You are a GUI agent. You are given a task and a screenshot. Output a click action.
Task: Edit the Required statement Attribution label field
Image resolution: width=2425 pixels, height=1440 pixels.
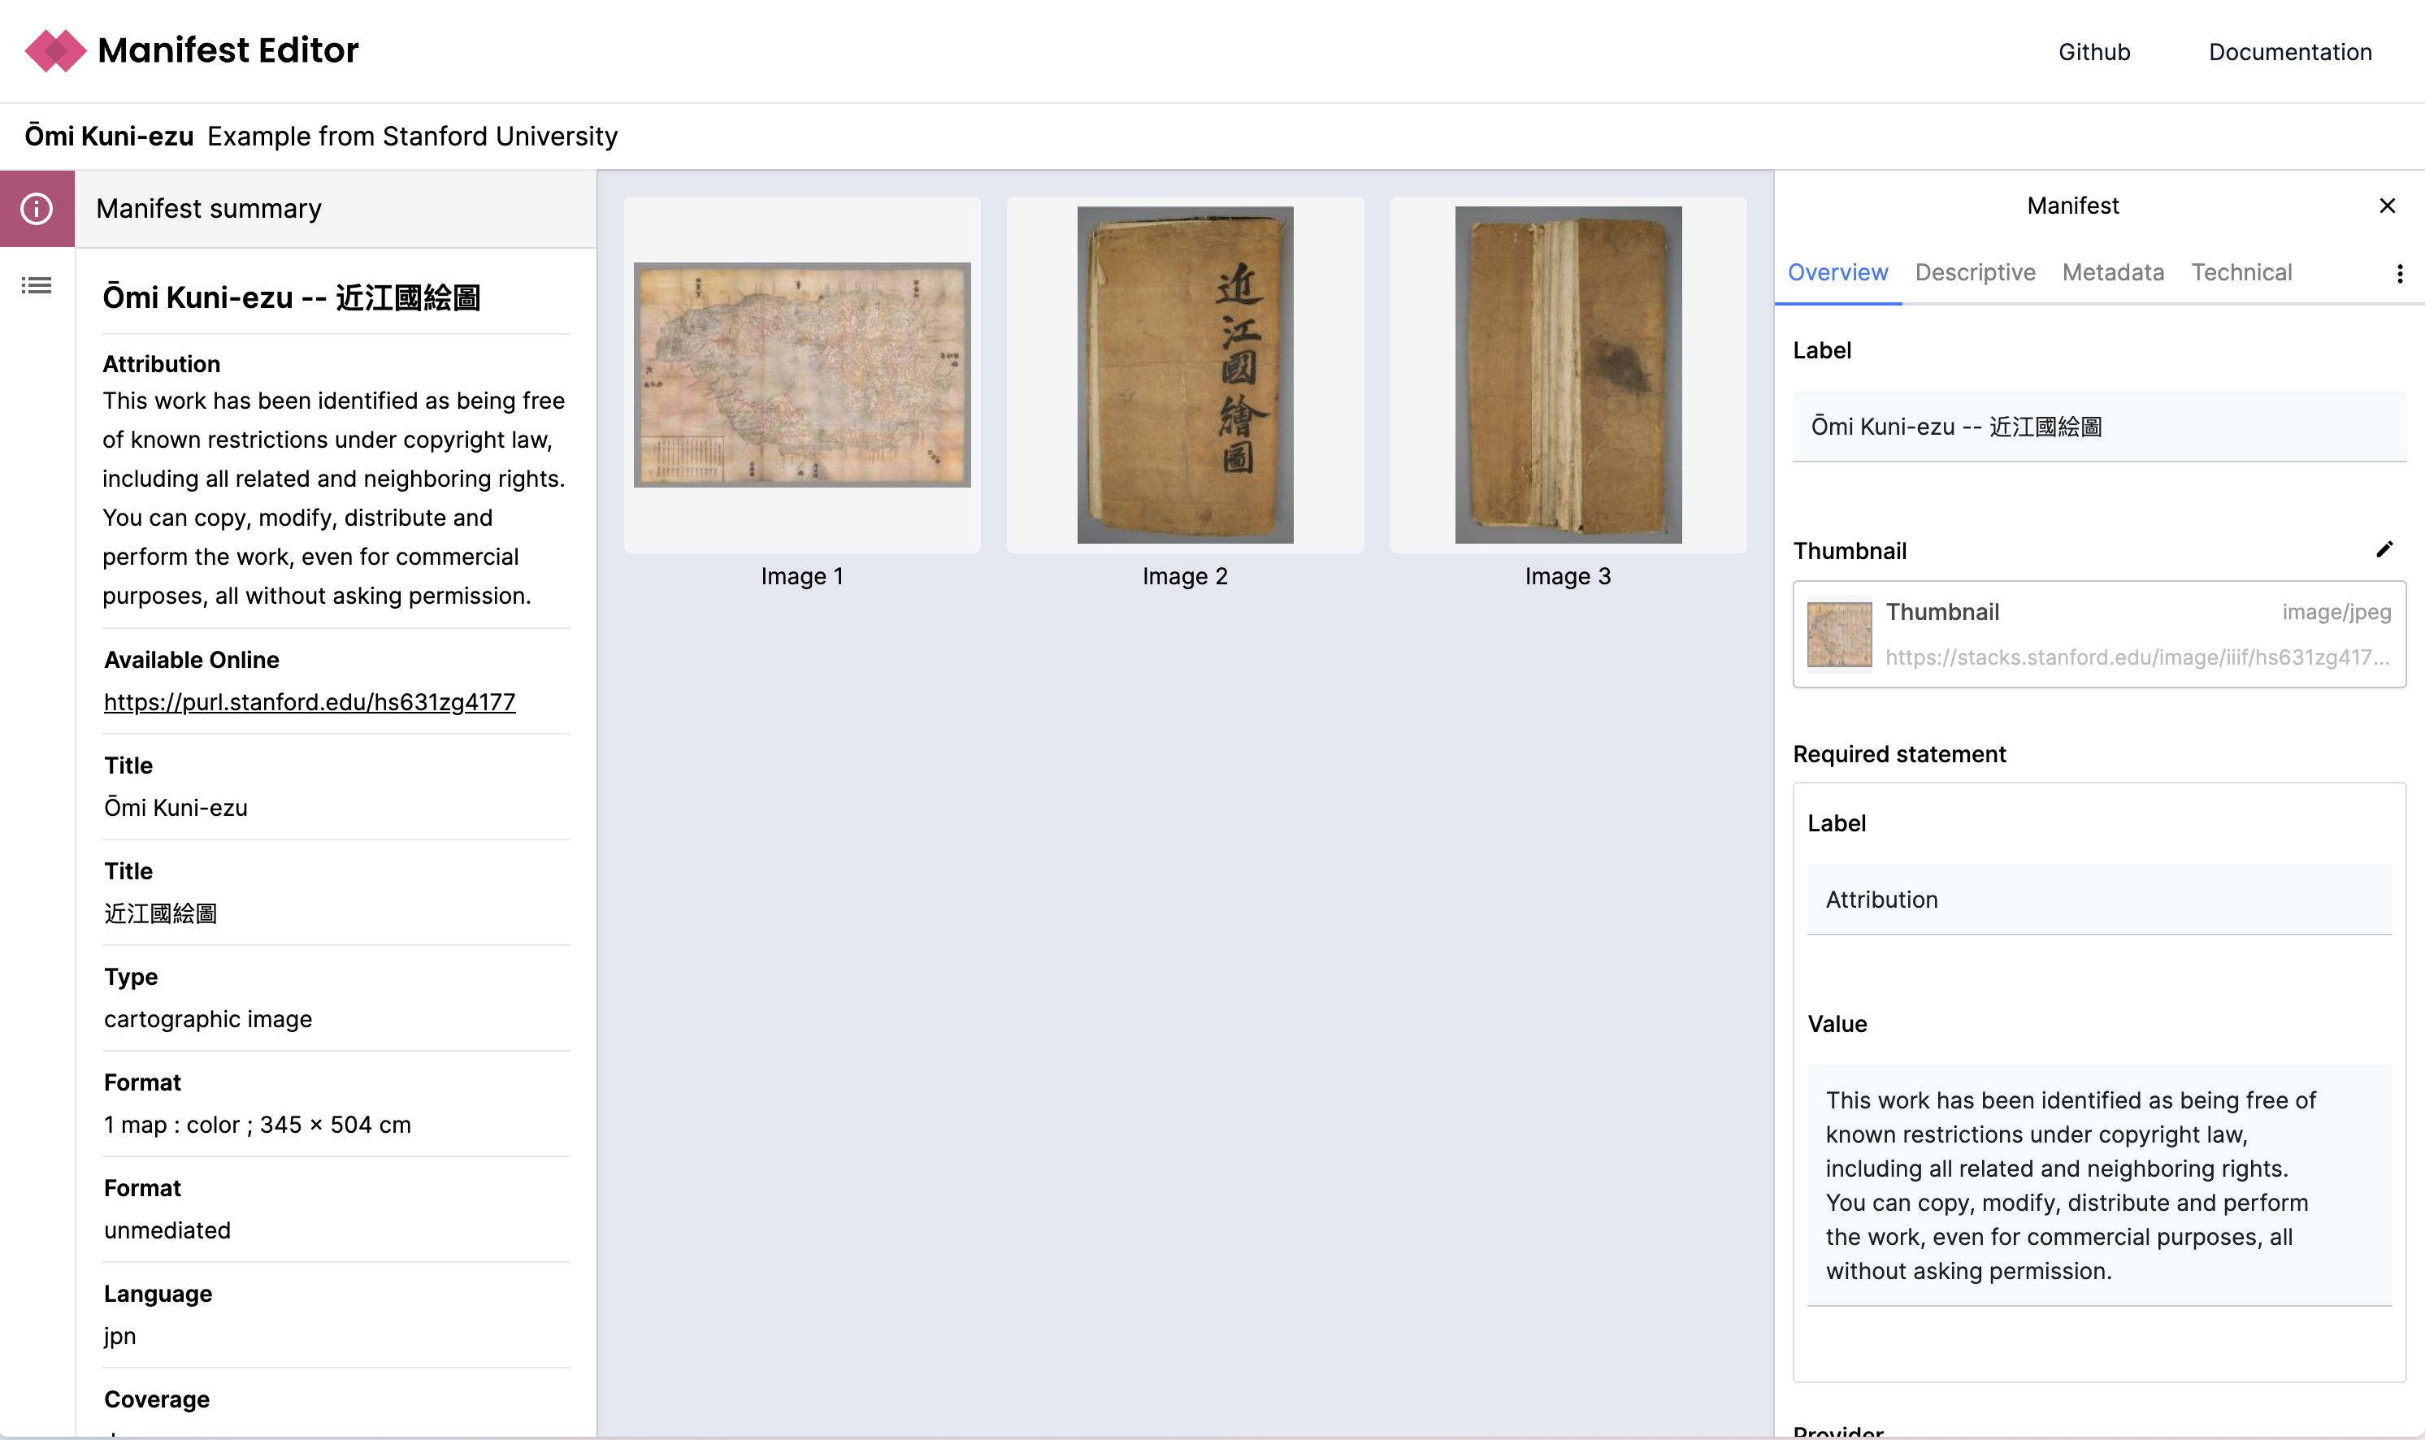[2098, 900]
